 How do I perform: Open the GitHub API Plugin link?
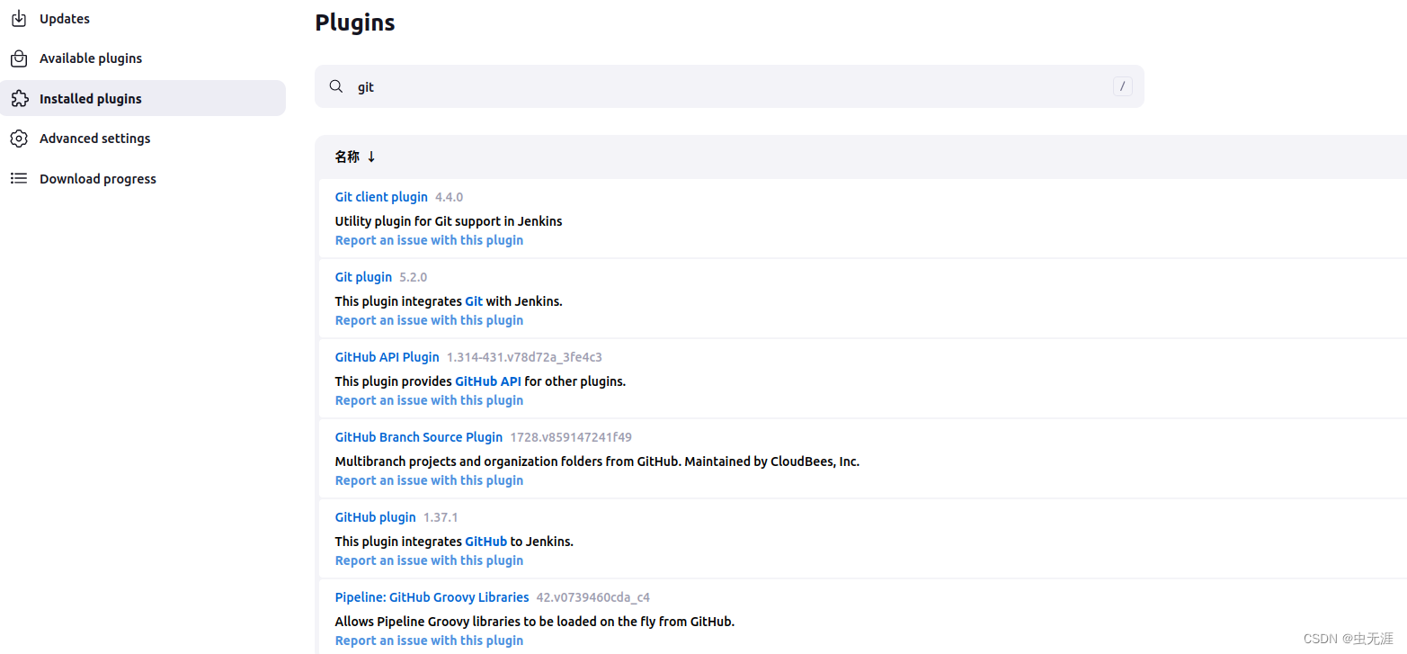point(387,357)
